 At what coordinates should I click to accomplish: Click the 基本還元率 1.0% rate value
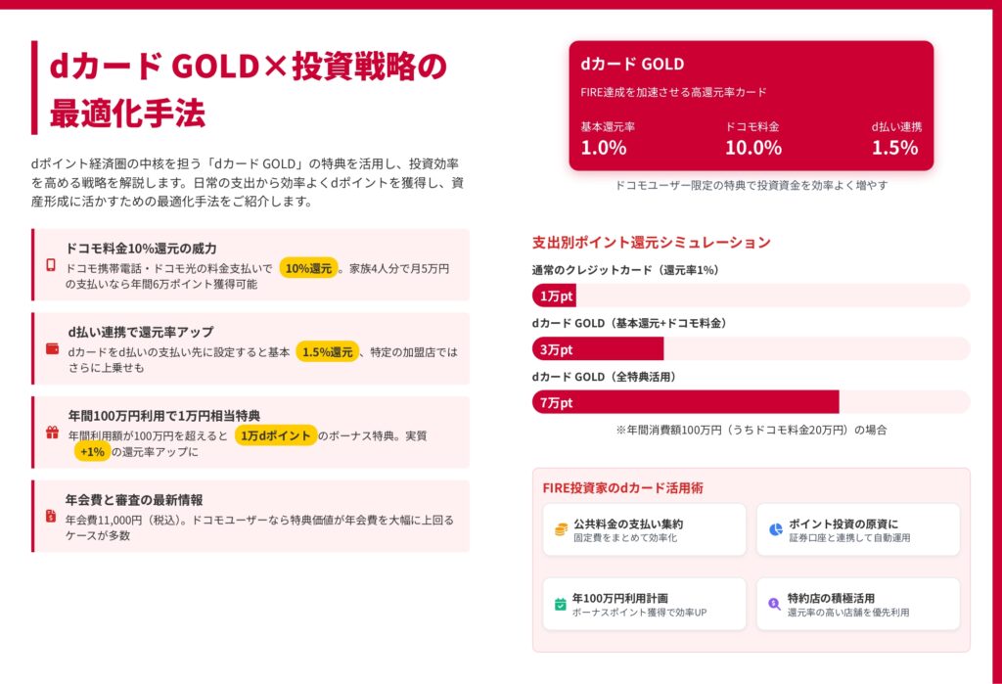[604, 148]
